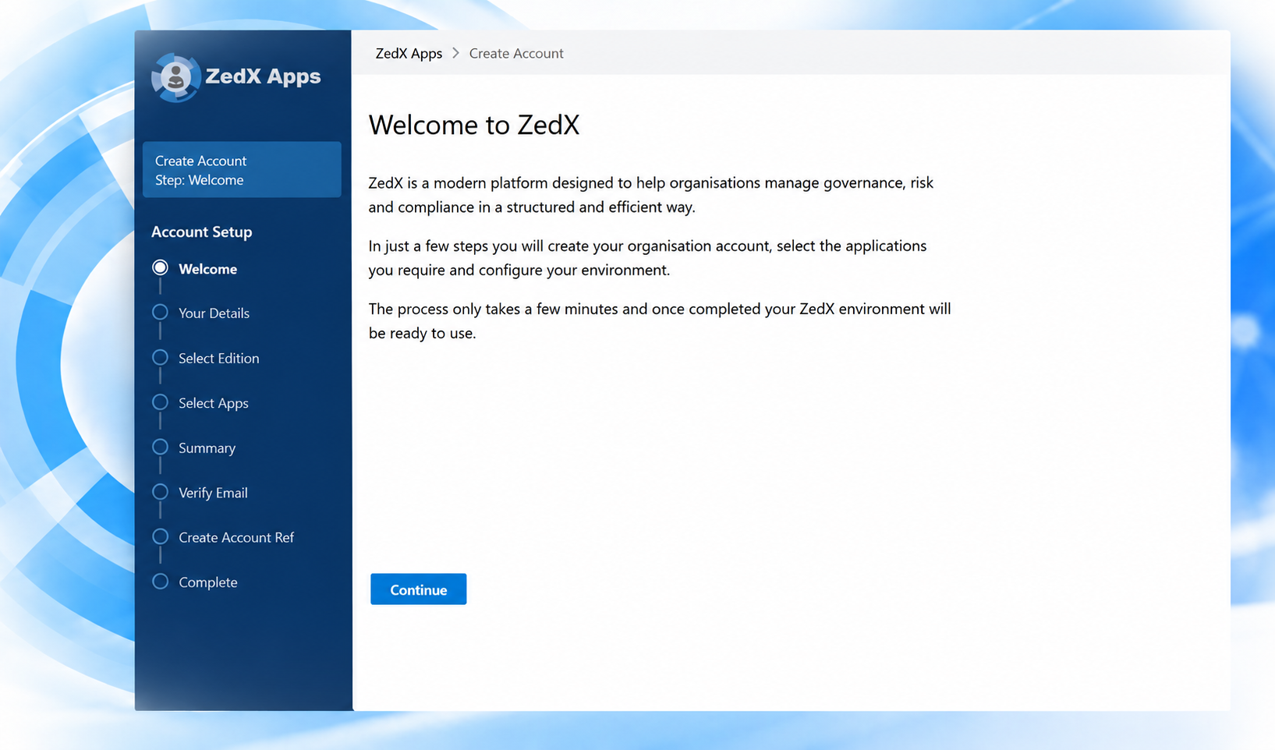This screenshot has width=1275, height=750.
Task: Go to the Your Details step label
Action: click(214, 313)
